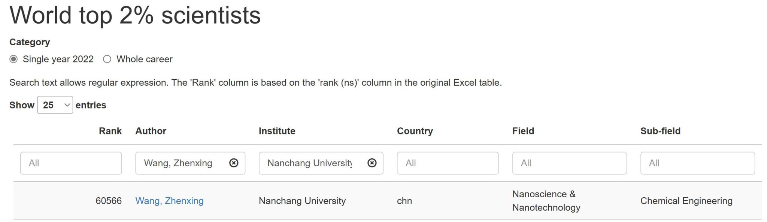Screen dimensions: 767x222
Task: Clear the Author filter with the X icon
Action: click(x=234, y=163)
